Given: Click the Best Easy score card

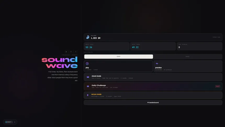Looking at the screenshot, I should pos(106,46).
